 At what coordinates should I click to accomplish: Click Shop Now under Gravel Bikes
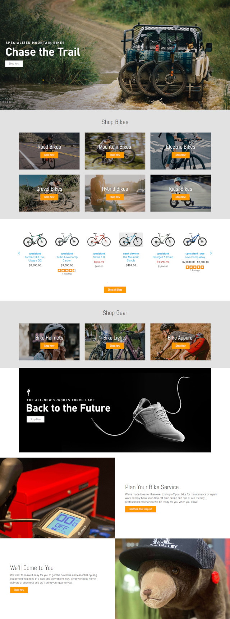49,197
